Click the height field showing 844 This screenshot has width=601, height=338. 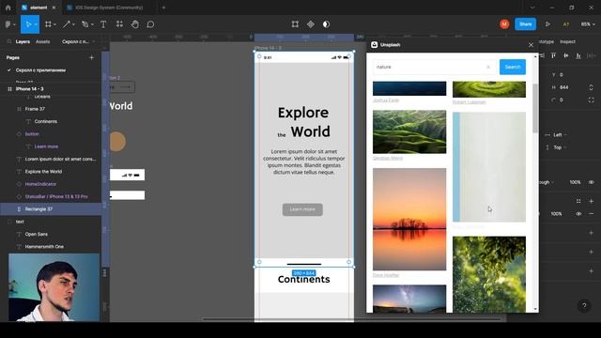pos(563,87)
